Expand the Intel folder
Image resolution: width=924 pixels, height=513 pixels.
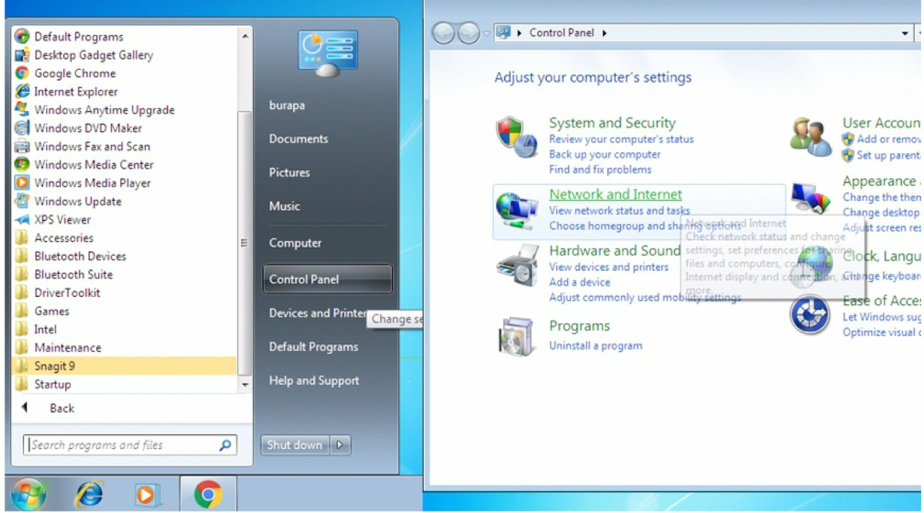pyautogui.click(x=35, y=329)
